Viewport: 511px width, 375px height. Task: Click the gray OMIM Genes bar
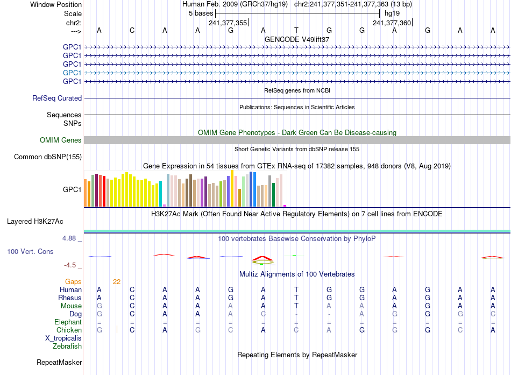tap(297, 140)
